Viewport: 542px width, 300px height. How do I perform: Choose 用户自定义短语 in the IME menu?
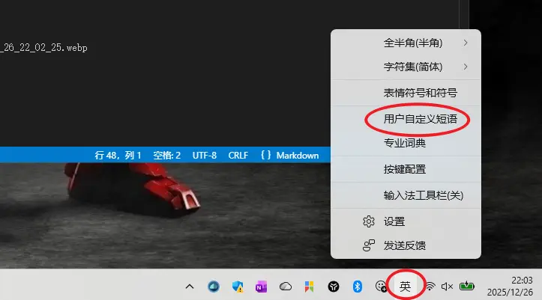[x=406, y=119]
